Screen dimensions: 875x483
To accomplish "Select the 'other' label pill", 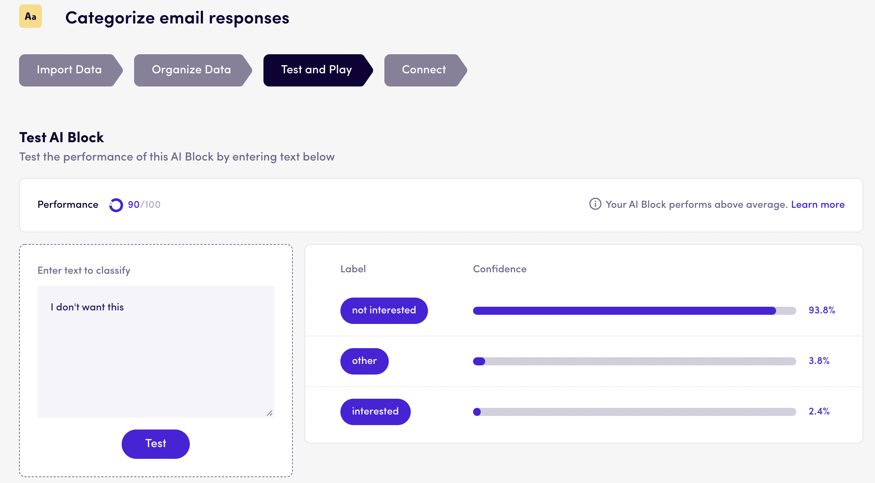I will coord(364,361).
